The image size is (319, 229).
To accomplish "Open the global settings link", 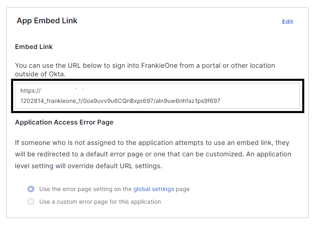I will pyautogui.click(x=154, y=189).
